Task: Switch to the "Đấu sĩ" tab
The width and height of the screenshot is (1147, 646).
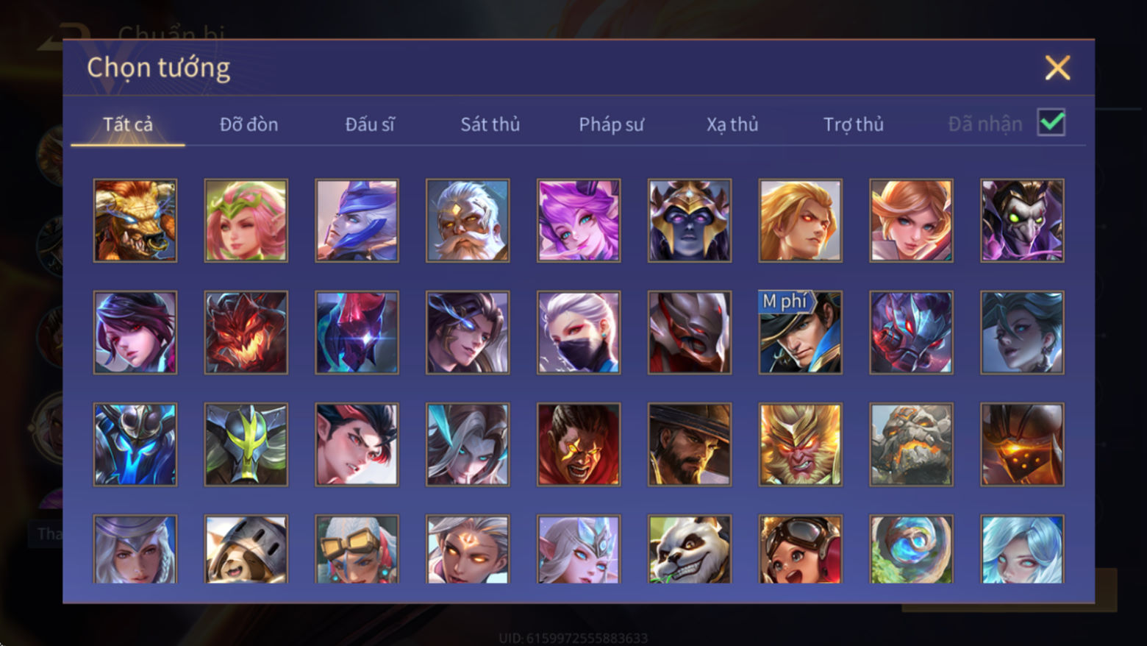Action: 370,124
